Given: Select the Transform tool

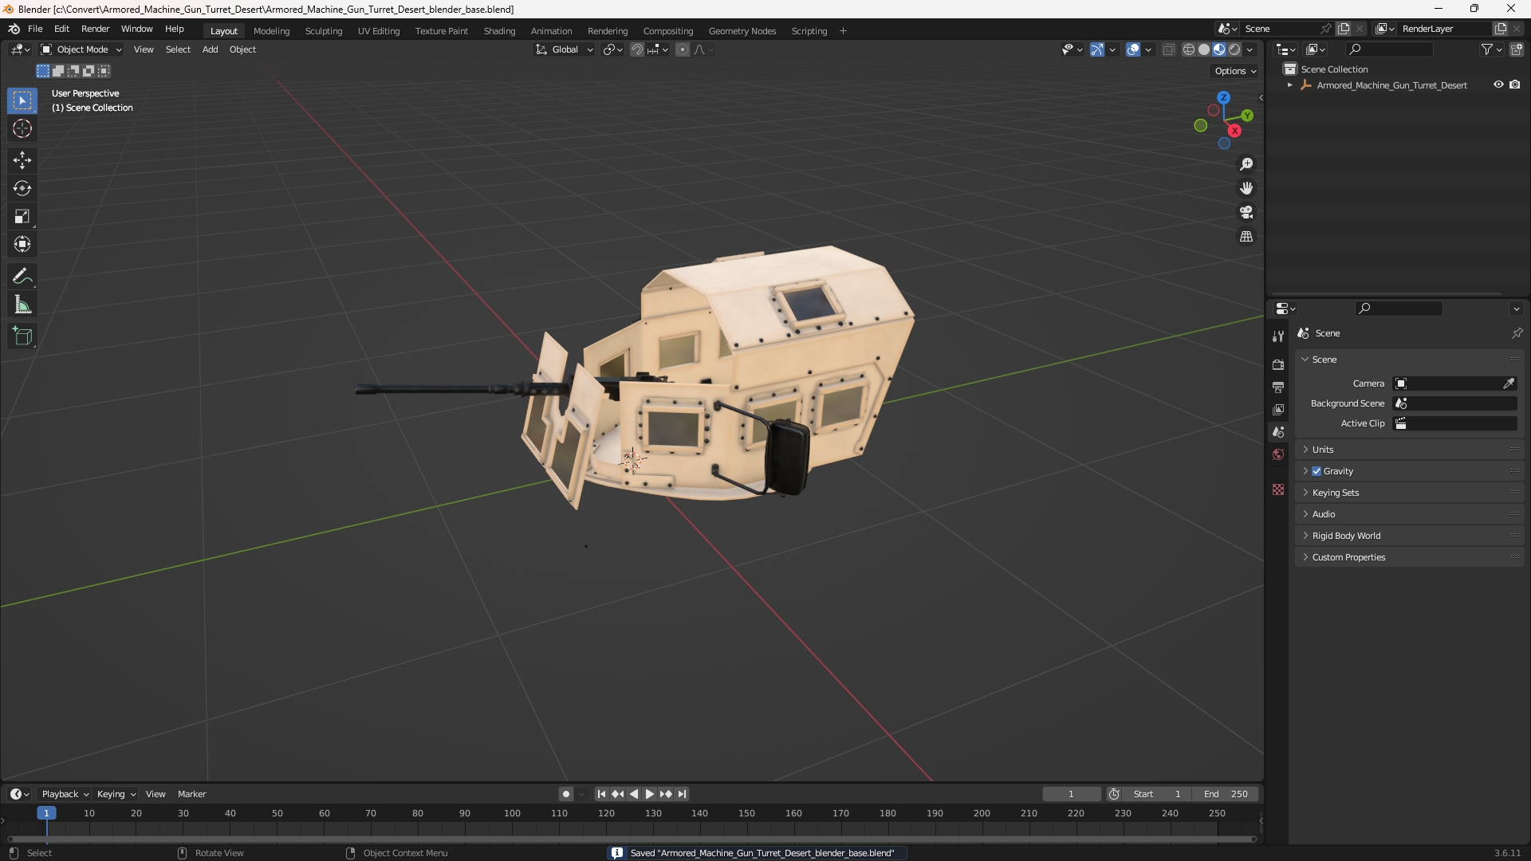Looking at the screenshot, I should point(22,244).
